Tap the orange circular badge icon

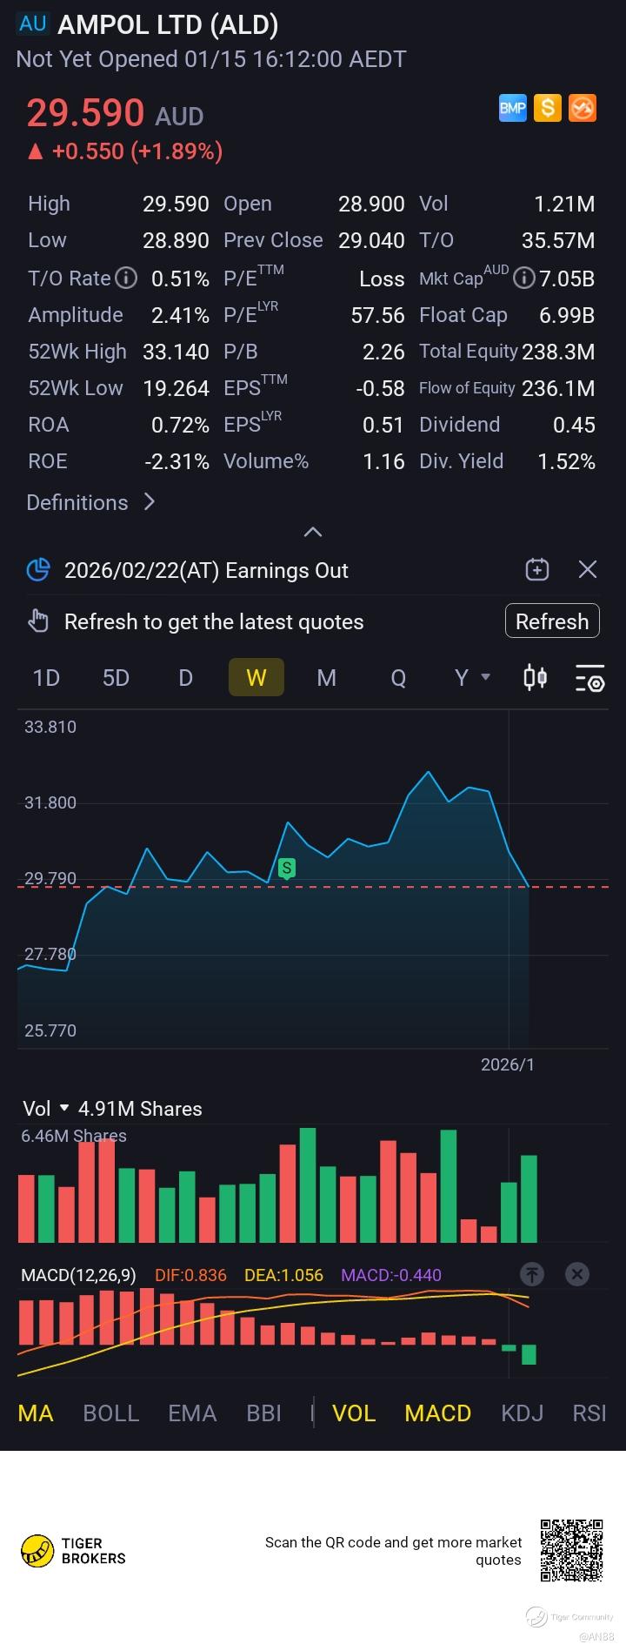tap(583, 108)
